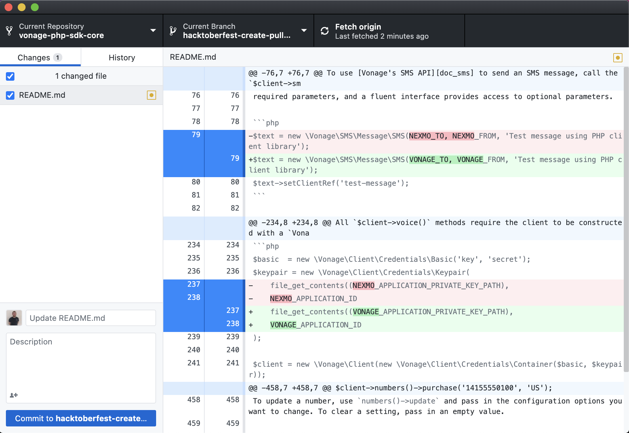Click the changes count badge '1'

[58, 58]
